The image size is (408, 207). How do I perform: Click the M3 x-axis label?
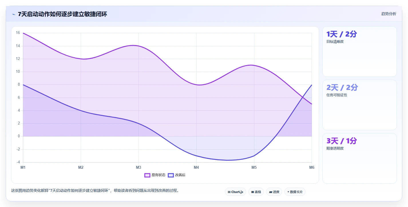coord(138,168)
